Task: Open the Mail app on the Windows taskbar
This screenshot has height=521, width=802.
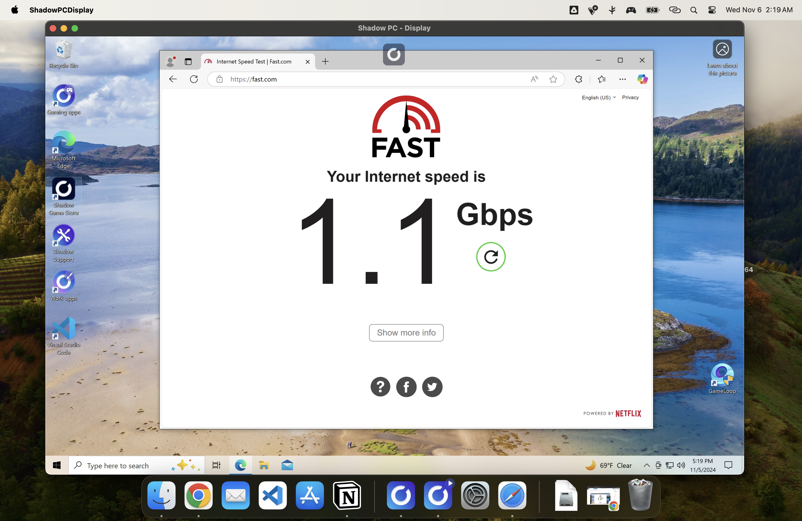Action: tap(287, 465)
